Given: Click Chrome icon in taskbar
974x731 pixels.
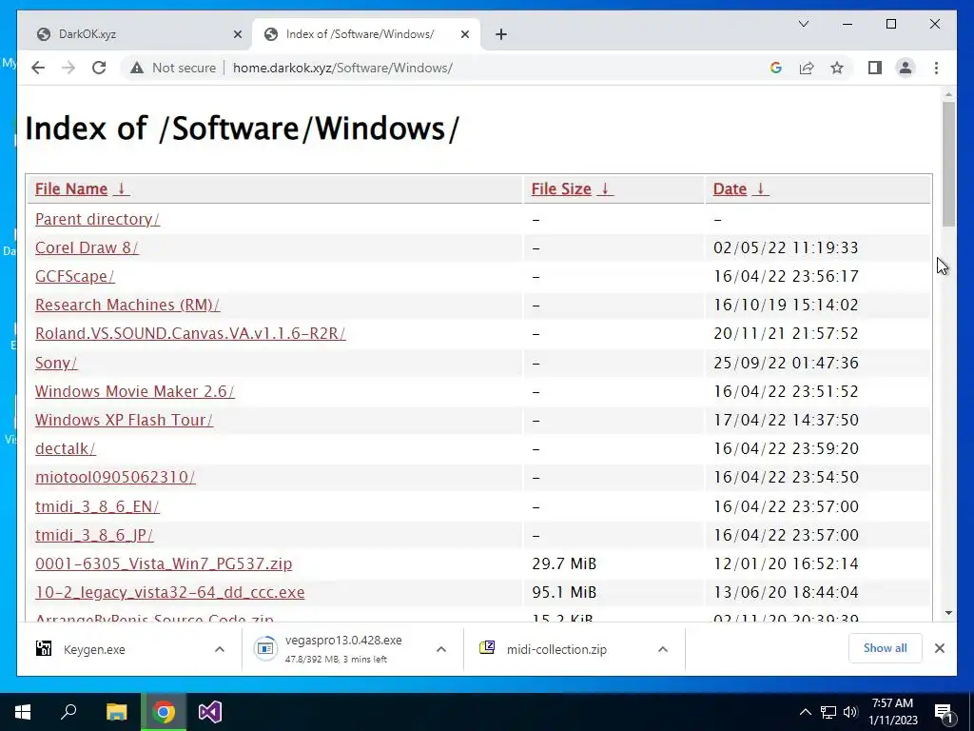Looking at the screenshot, I should coord(164,712).
